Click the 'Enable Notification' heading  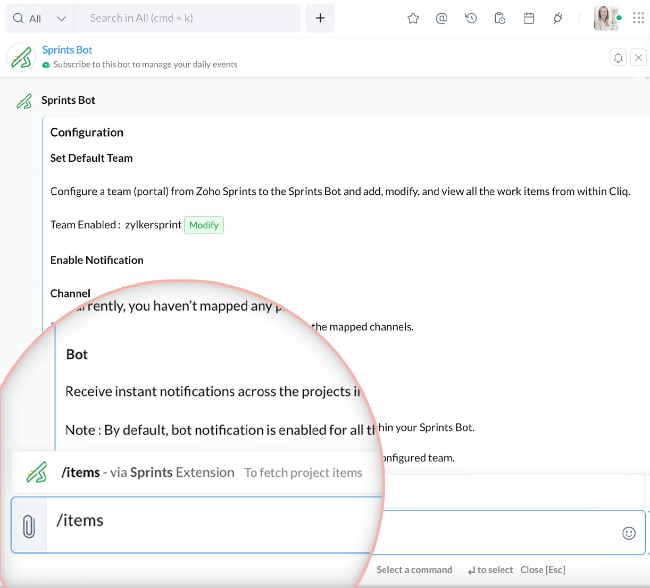[97, 260]
